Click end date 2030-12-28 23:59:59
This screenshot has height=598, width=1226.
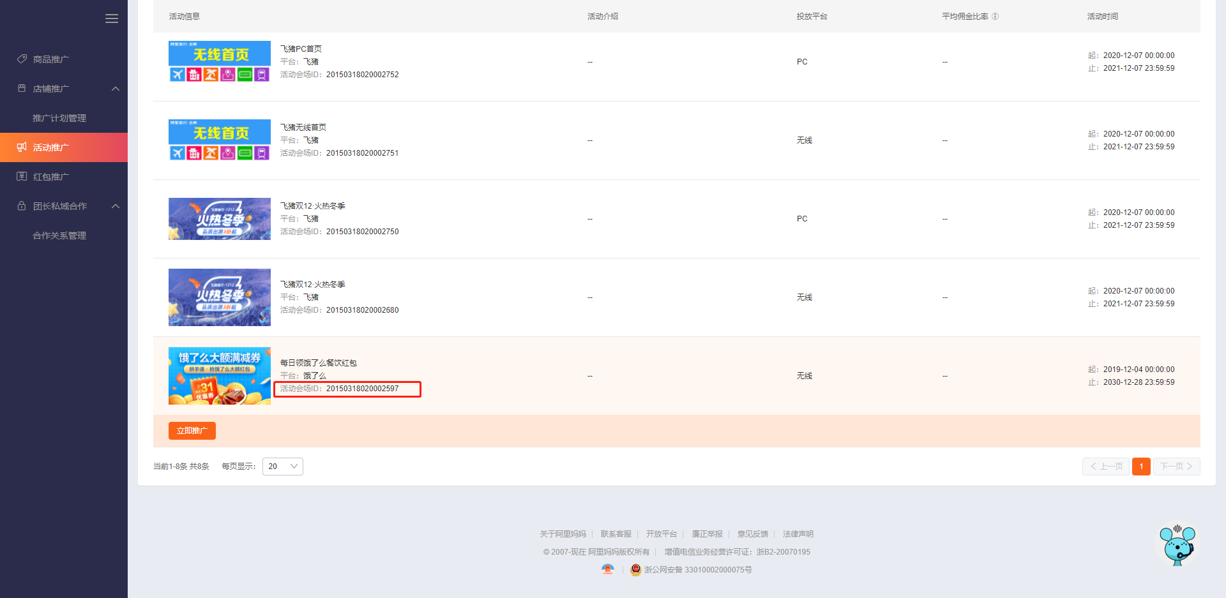(x=1139, y=382)
